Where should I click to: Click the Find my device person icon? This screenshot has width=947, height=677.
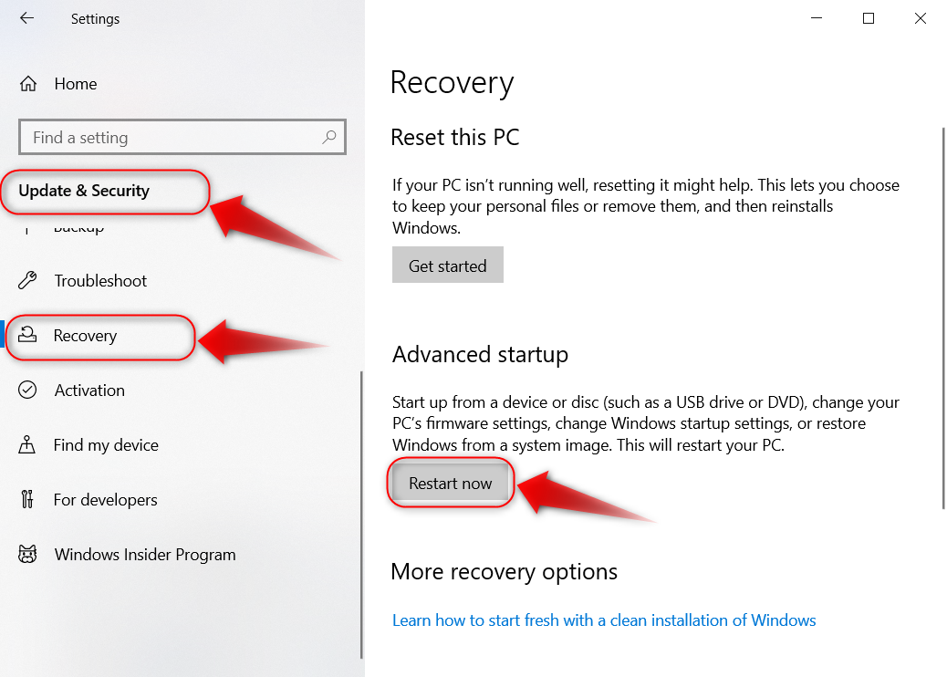(27, 445)
